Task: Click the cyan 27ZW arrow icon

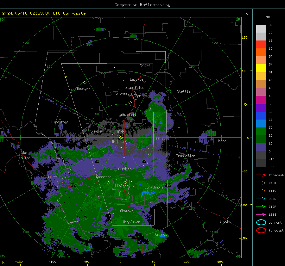Action: [x=261, y=199]
